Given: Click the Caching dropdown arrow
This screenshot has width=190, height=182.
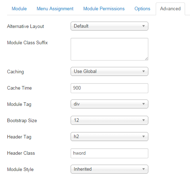Looking at the screenshot, I should tap(143, 71).
